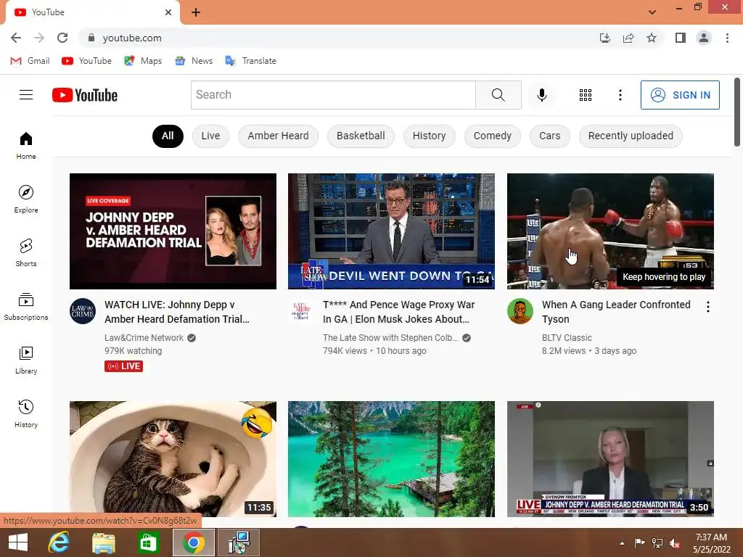Open Library in the sidebar
Viewport: 743px width, 557px height.
click(26, 360)
